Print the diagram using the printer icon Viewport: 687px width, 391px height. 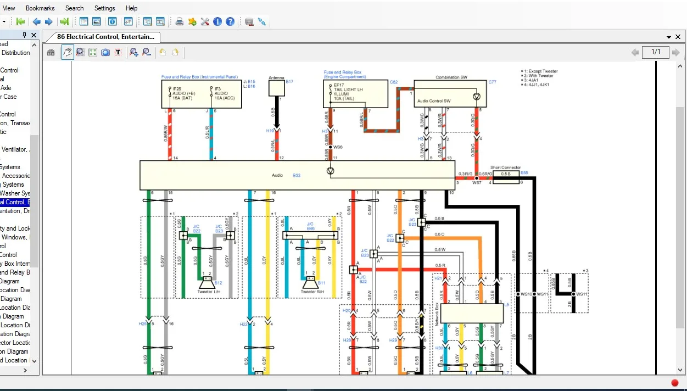[179, 22]
